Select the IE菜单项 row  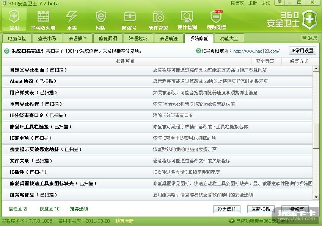tap(157, 138)
